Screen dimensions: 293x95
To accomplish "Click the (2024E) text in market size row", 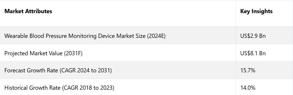I will pyautogui.click(x=156, y=36).
